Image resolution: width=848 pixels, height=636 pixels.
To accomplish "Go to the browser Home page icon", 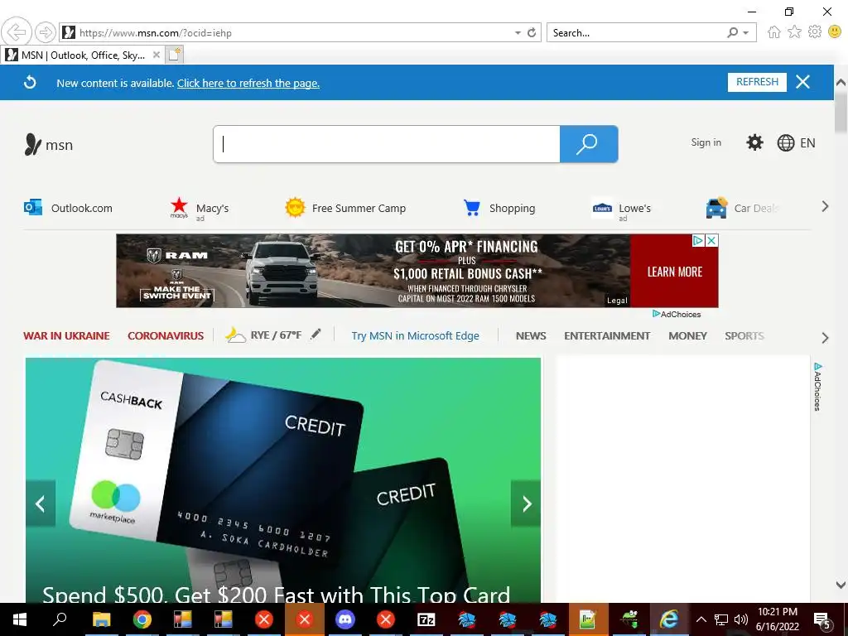I will pos(774,32).
